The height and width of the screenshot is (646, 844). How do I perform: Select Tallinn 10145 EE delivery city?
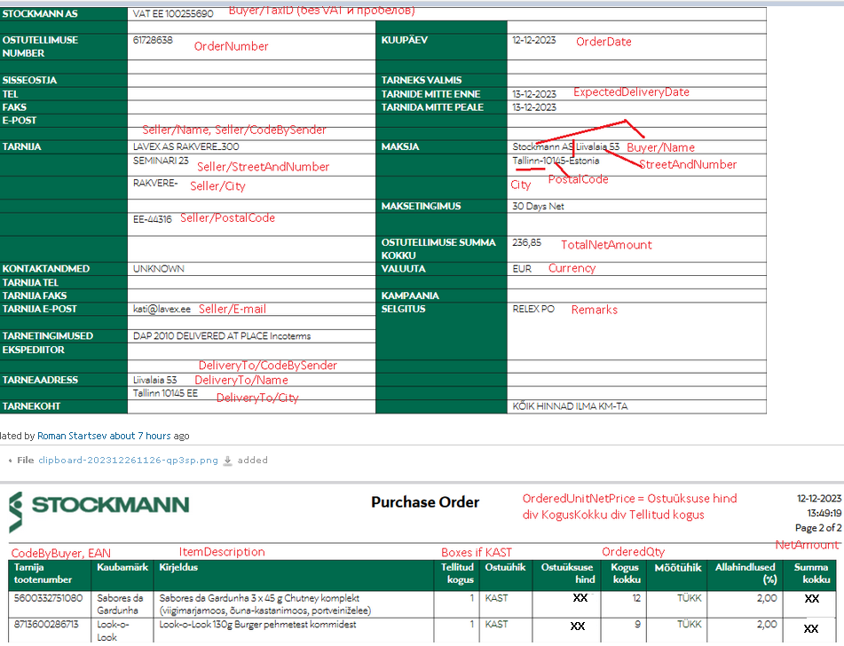(x=165, y=393)
